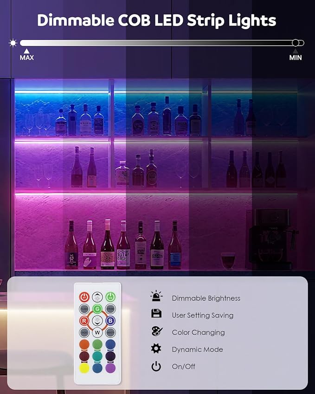Click the red OFF power button on remote
315x394 pixels.
84,297
